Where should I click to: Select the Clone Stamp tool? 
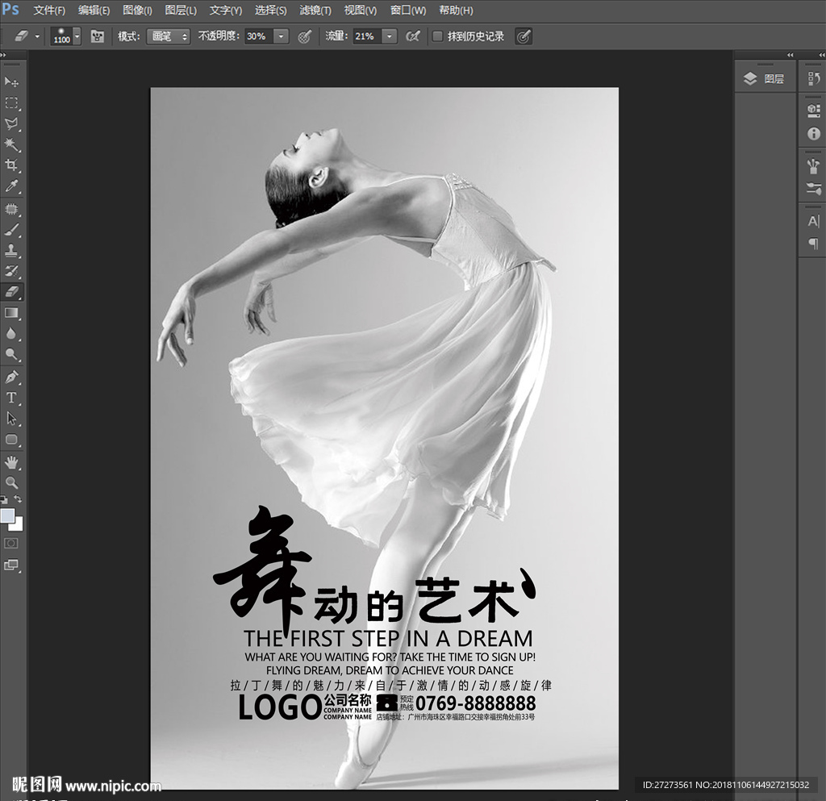(x=12, y=250)
